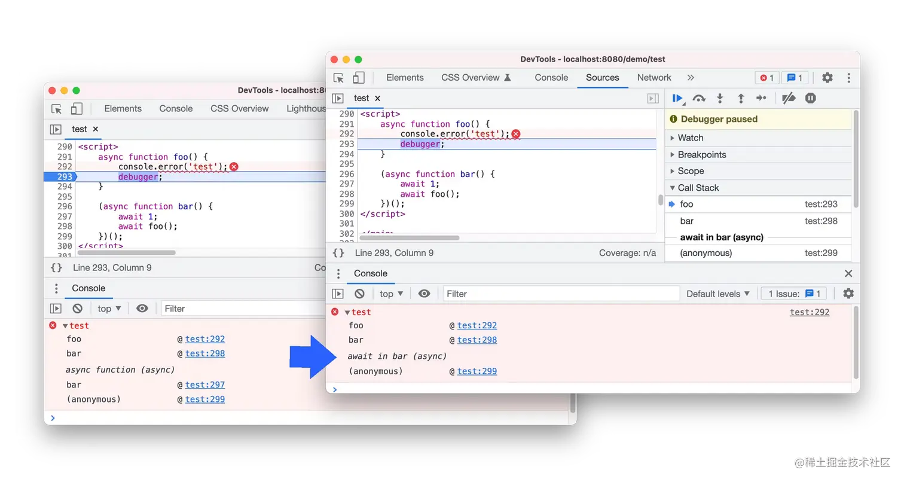Click horizontal scrollbar under front code editor
The height and width of the screenshot is (482, 904).
410,238
